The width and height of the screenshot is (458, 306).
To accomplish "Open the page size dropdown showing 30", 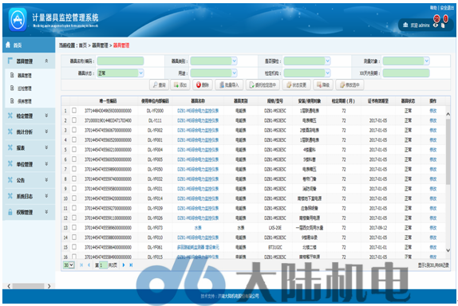I will tap(69, 265).
